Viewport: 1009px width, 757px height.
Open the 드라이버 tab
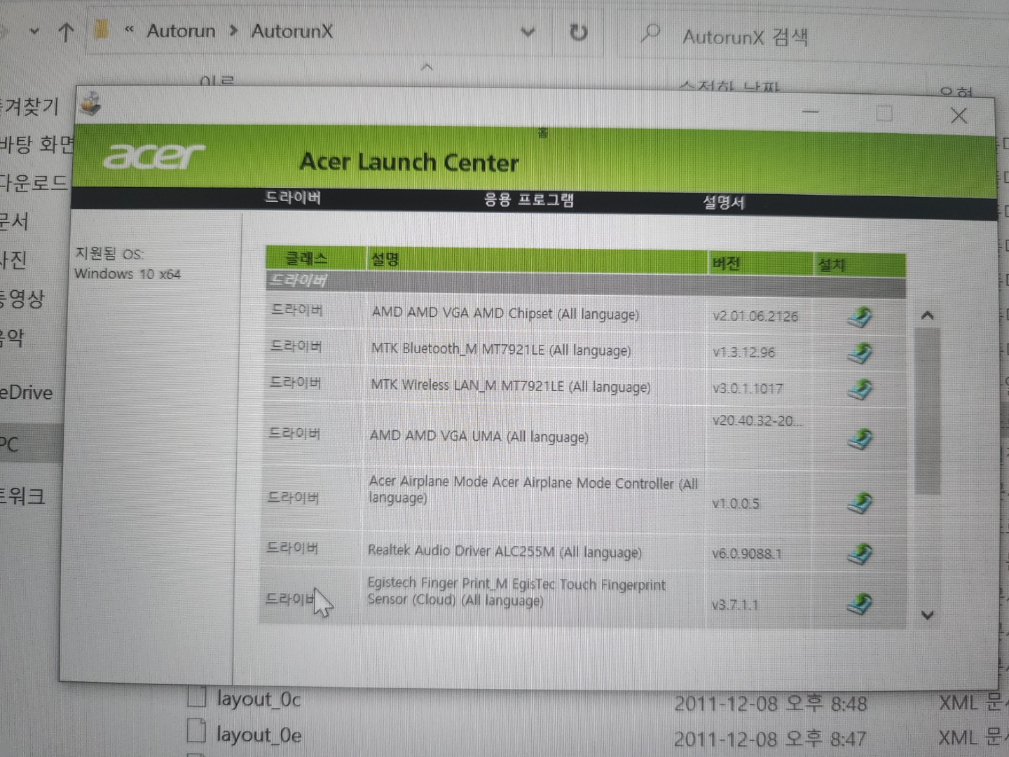pyautogui.click(x=293, y=198)
